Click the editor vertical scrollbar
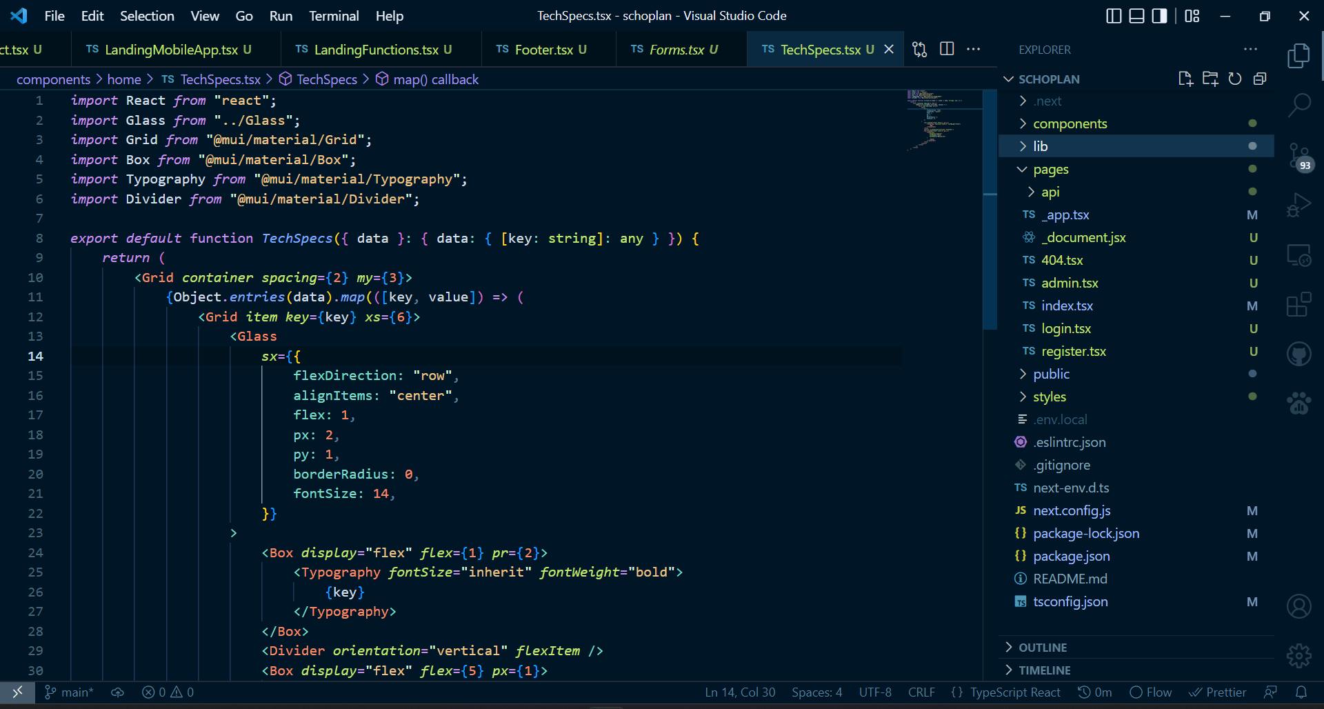Image resolution: width=1324 pixels, height=709 pixels. [x=990, y=210]
